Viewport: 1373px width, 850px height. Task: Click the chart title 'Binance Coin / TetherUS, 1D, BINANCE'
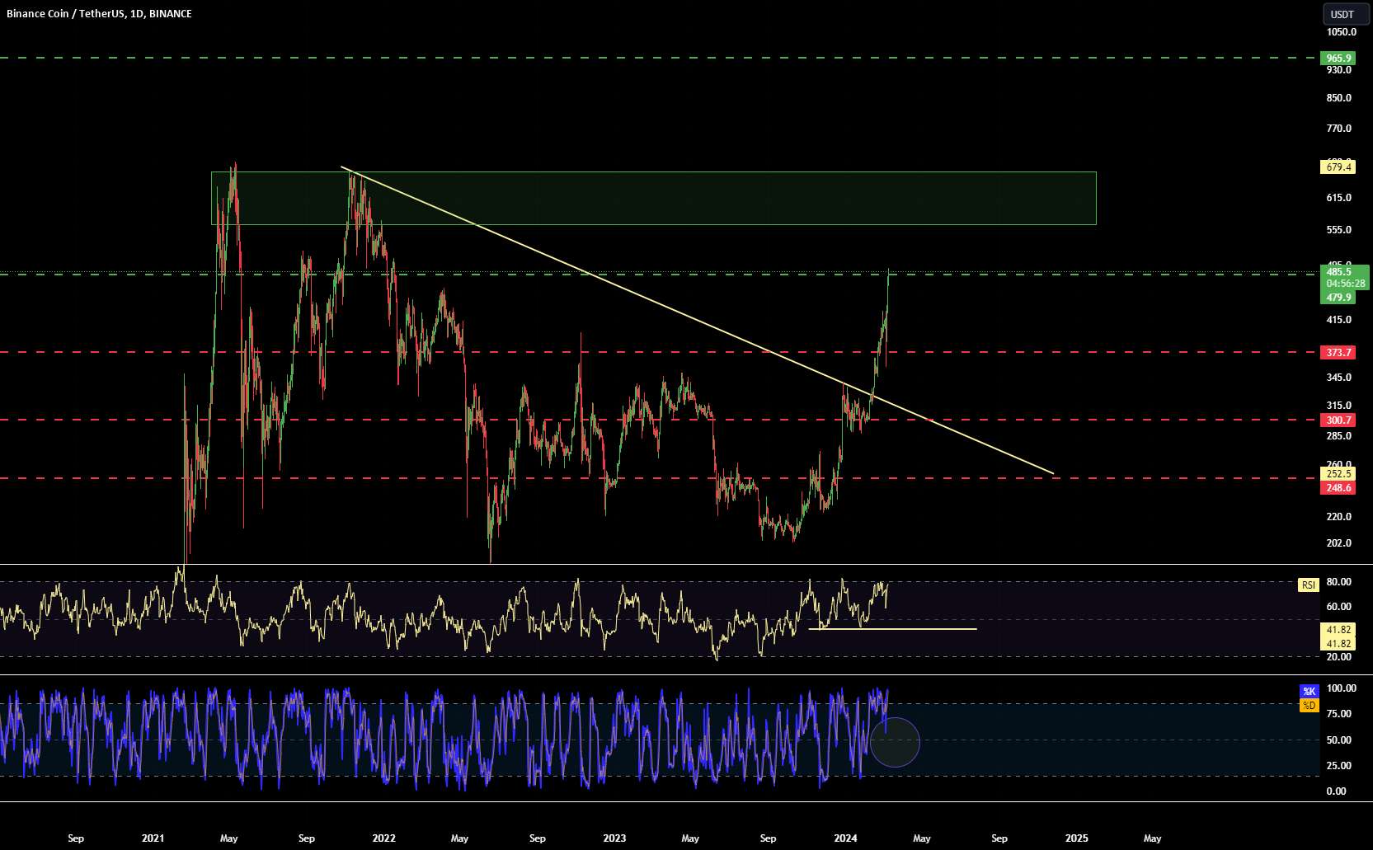[x=99, y=14]
